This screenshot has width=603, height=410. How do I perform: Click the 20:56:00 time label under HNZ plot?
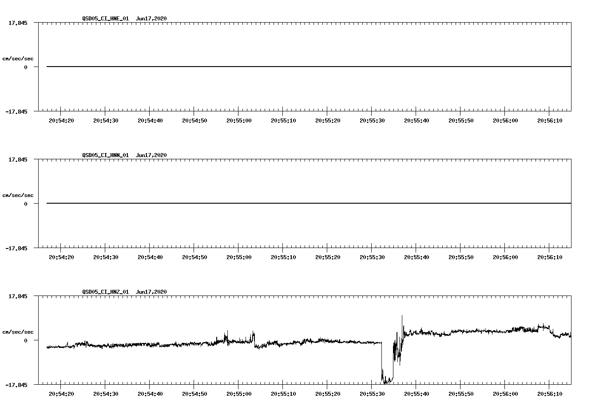point(505,394)
